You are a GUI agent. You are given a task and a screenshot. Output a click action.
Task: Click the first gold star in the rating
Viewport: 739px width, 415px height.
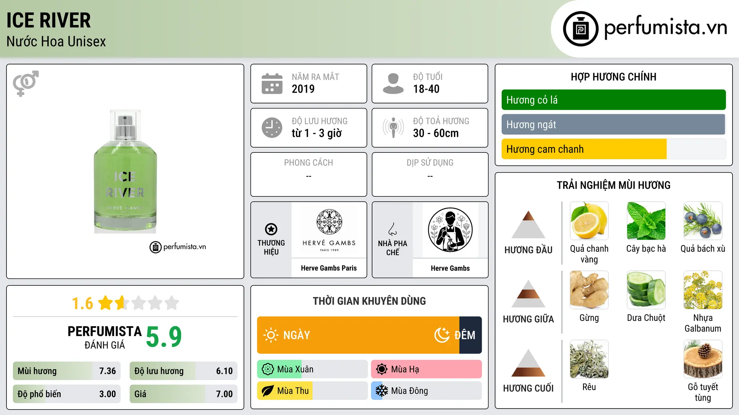pyautogui.click(x=106, y=303)
